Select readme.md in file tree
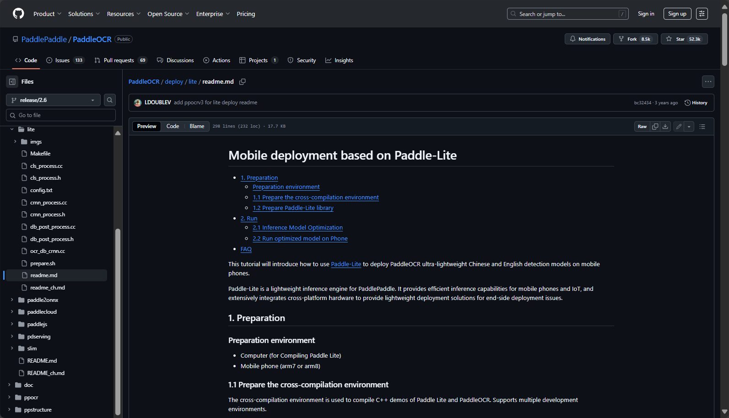The image size is (729, 418). [56, 275]
